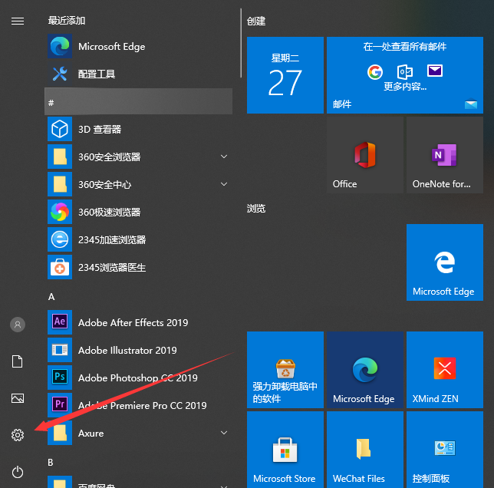This screenshot has height=488, width=494.
Task: Open the 3D 查看器 app
Action: pos(100,130)
